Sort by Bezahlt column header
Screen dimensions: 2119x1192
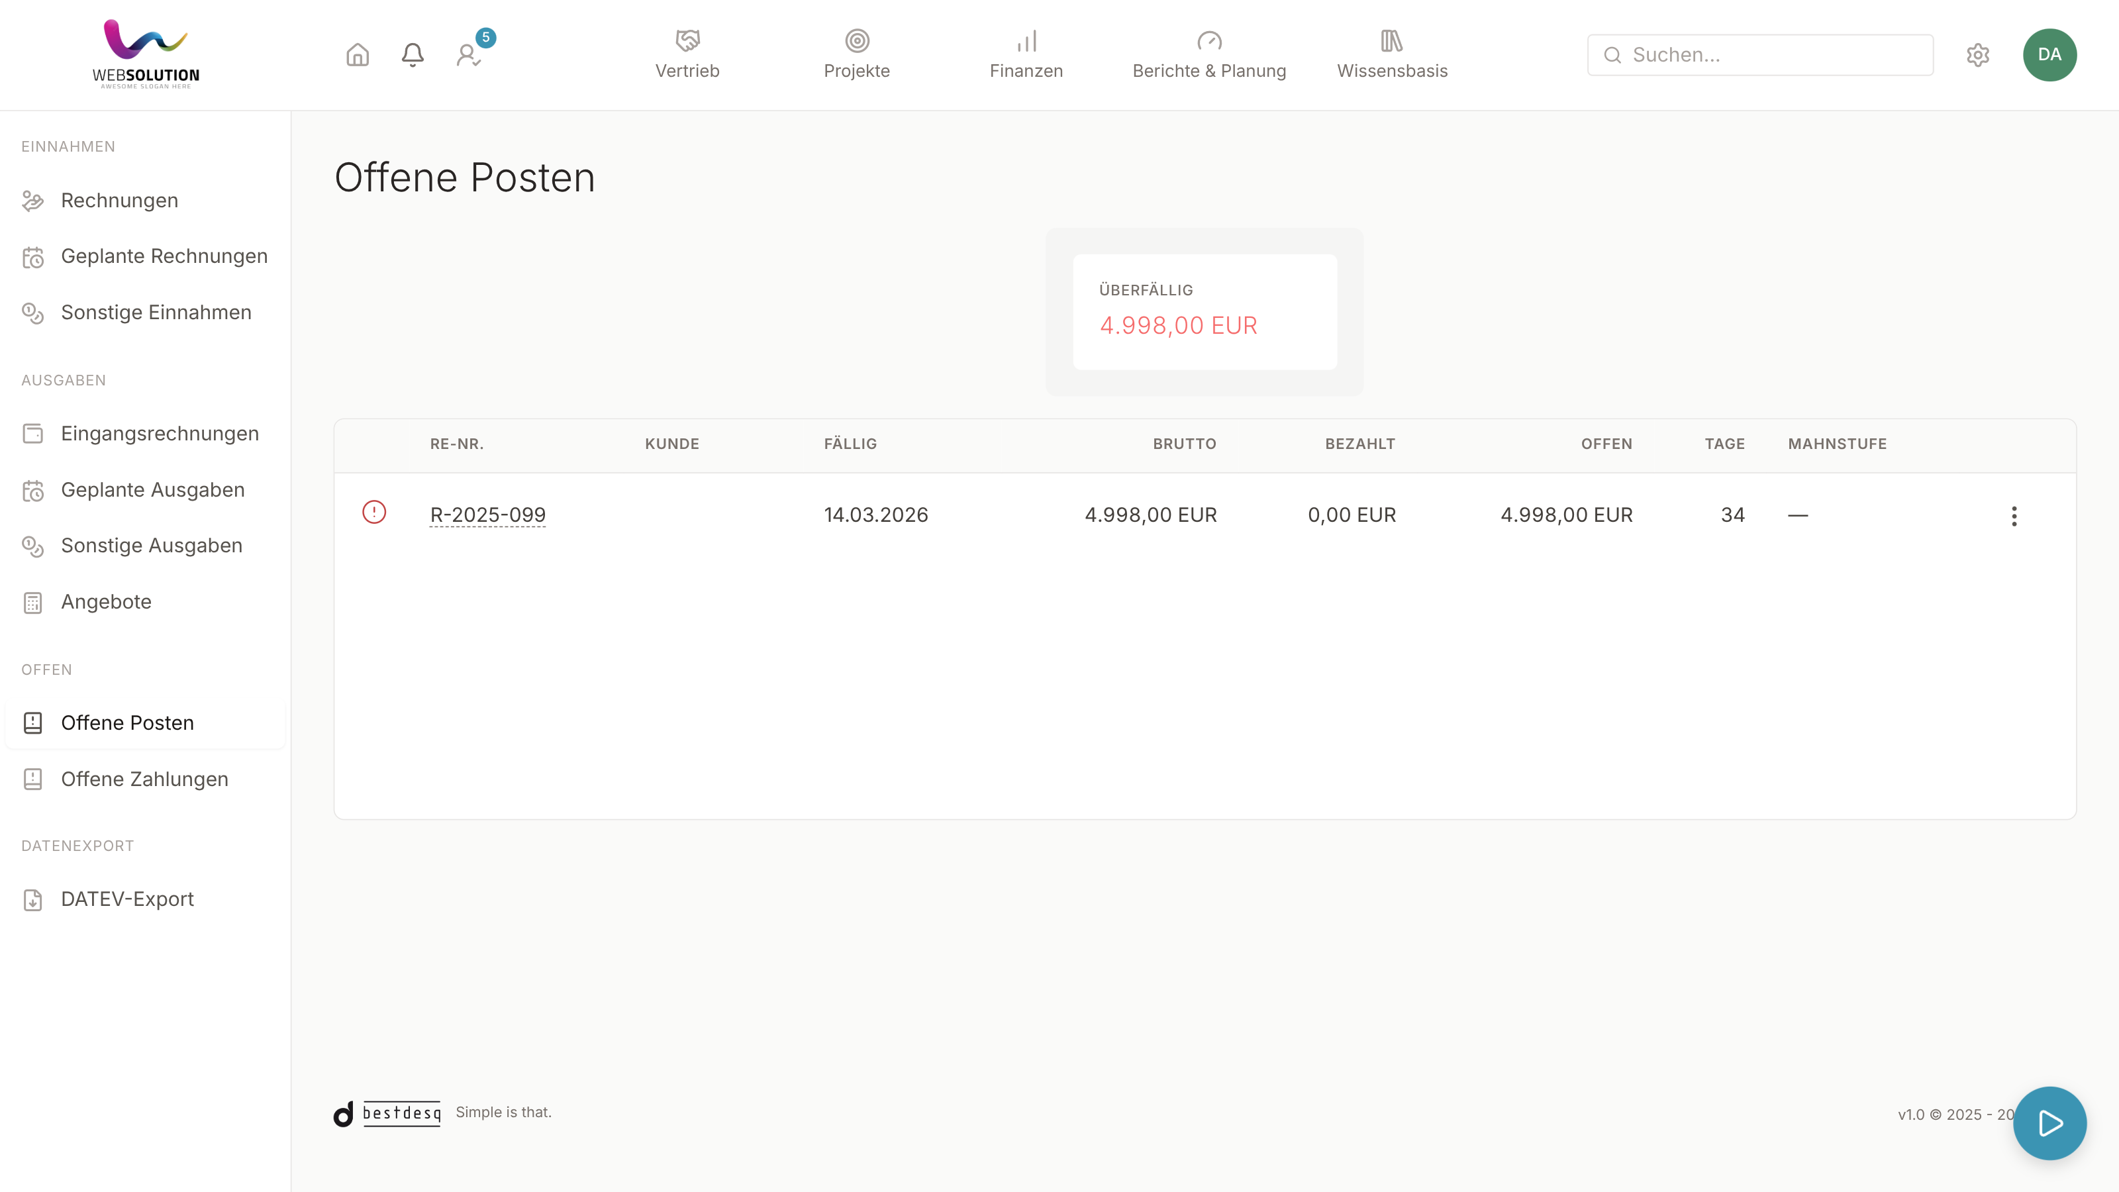[x=1359, y=444]
